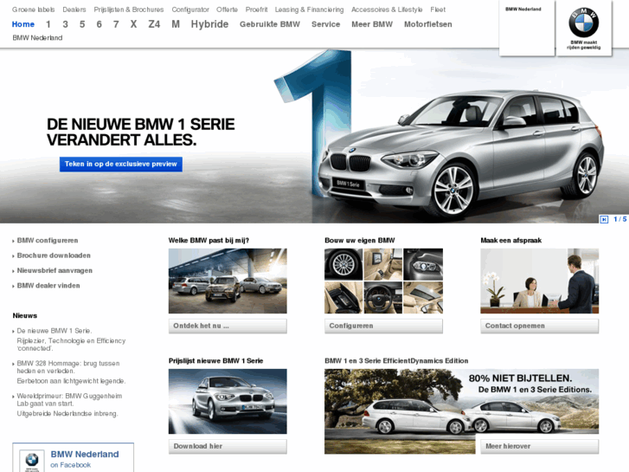Open the Prijslijst nieuwe BMW 1 Serie image

(228, 401)
